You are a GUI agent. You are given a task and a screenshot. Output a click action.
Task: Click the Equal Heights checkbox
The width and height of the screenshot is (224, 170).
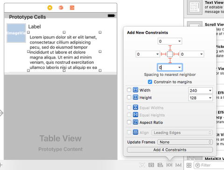tap(129, 115)
